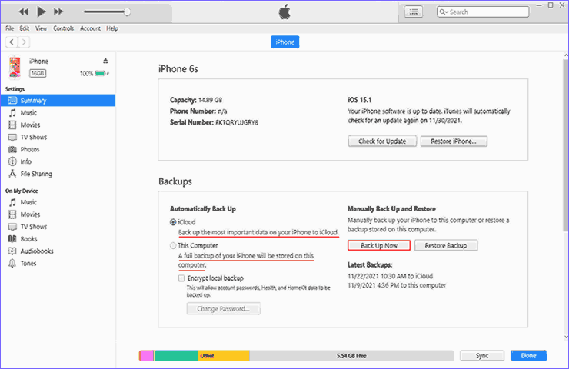Click scrollbar down arrow

566,337
